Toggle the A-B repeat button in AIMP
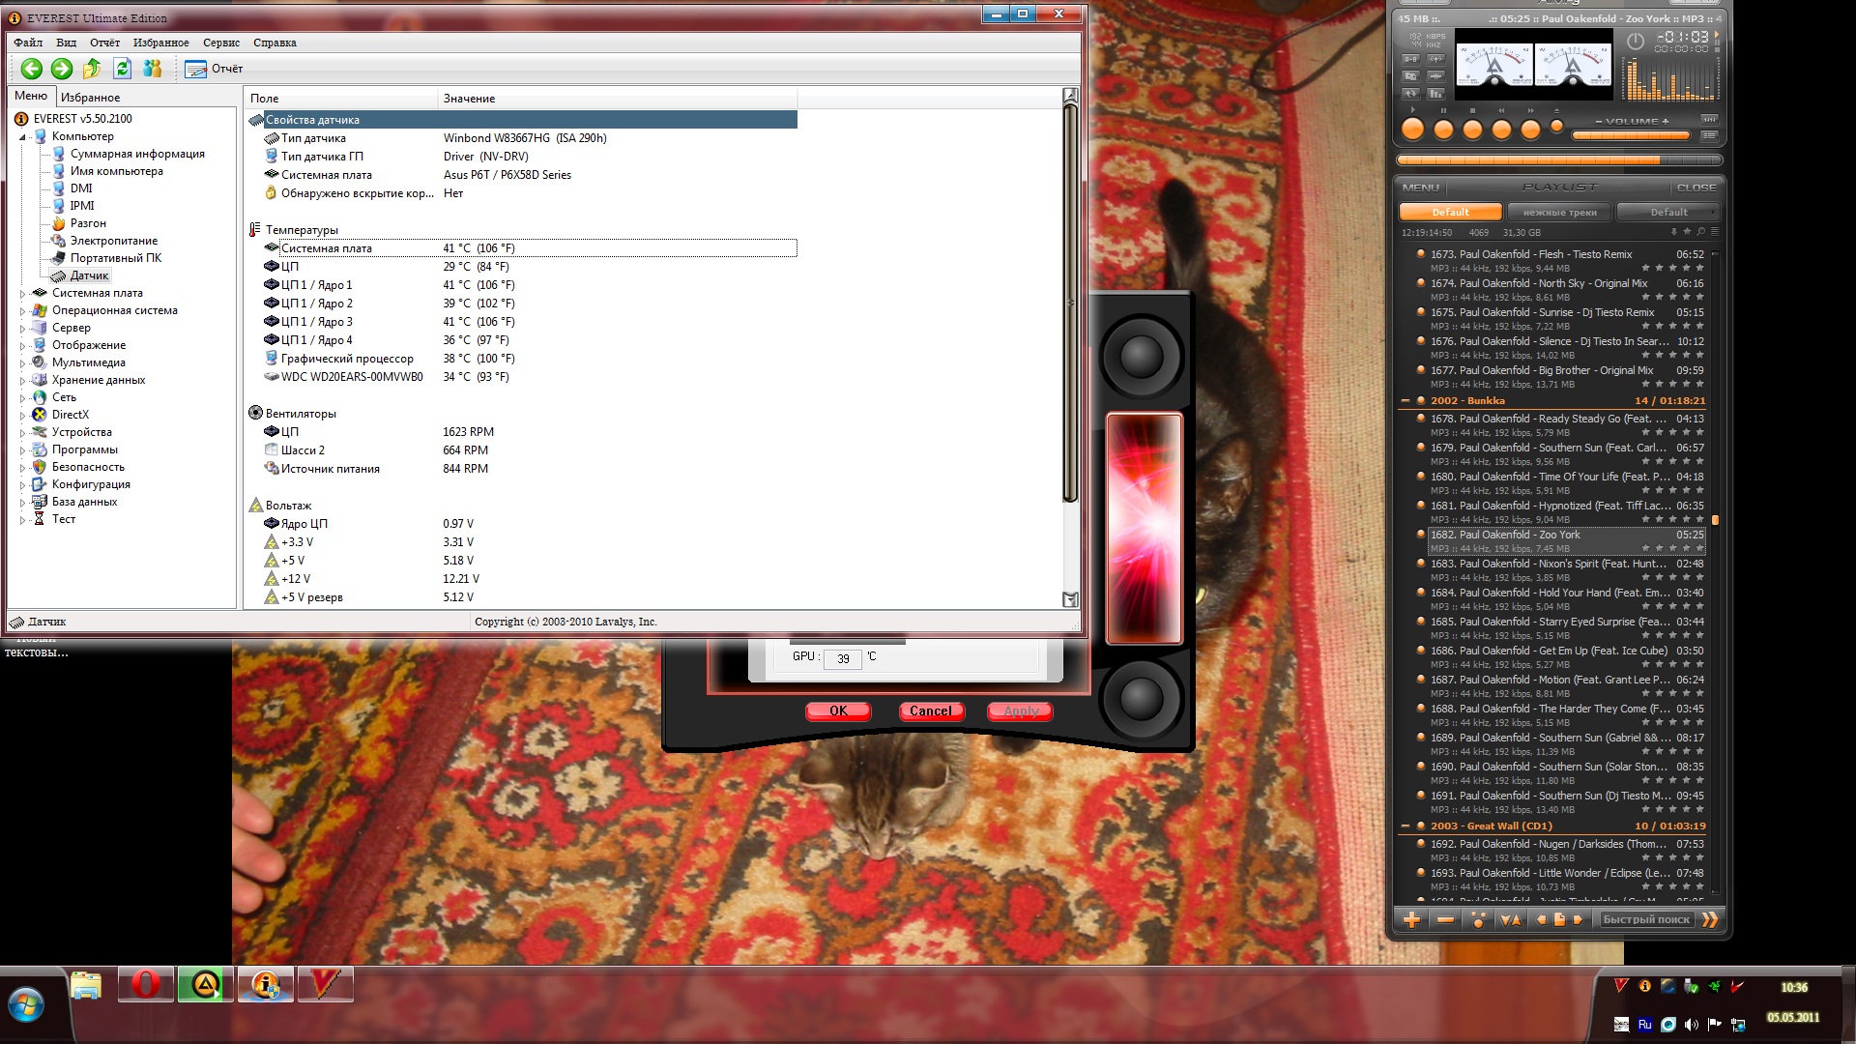 tap(1410, 60)
